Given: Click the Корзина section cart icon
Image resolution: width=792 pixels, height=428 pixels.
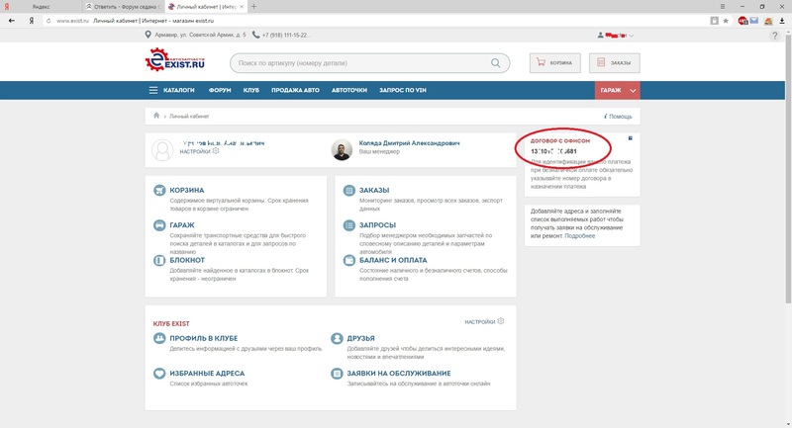Looking at the screenshot, I should (159, 190).
